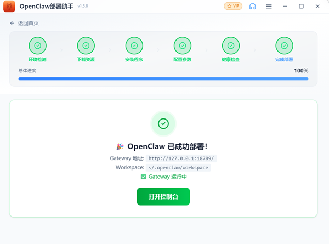Viewport: 329px width, 244px height.
Task: Click the Gateway 运行中 status text
Action: pyautogui.click(x=168, y=177)
